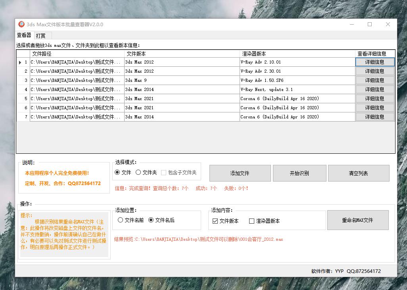Minimize the 3ds Max viewer window
The height and width of the screenshot is (290, 407).
click(352, 24)
